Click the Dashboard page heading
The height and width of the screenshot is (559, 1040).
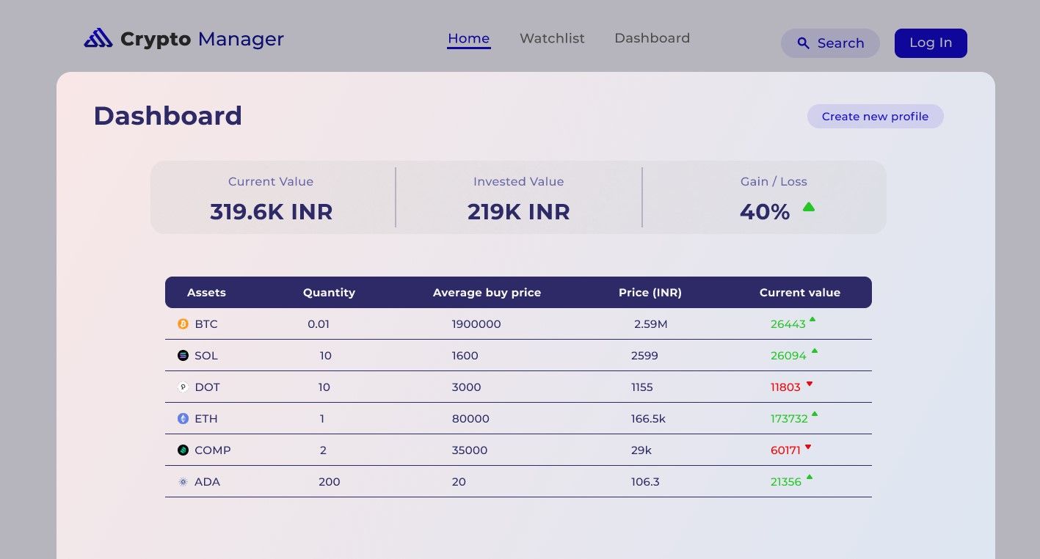167,116
